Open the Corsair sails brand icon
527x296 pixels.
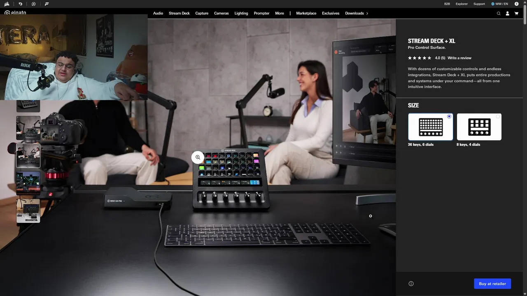click(7, 4)
